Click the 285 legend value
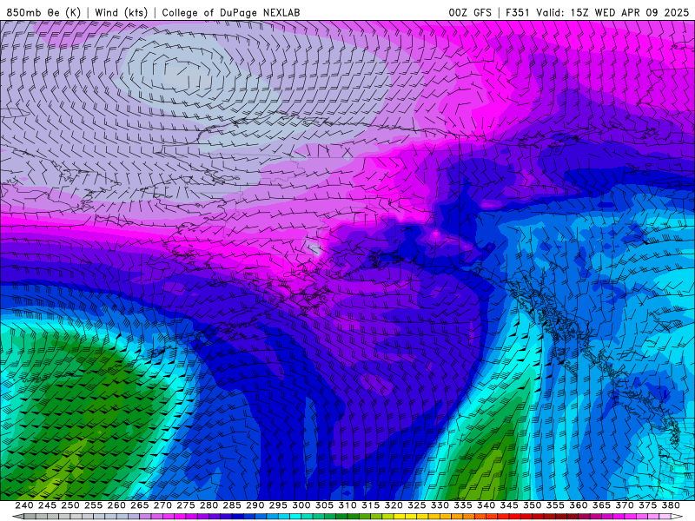 232,505
